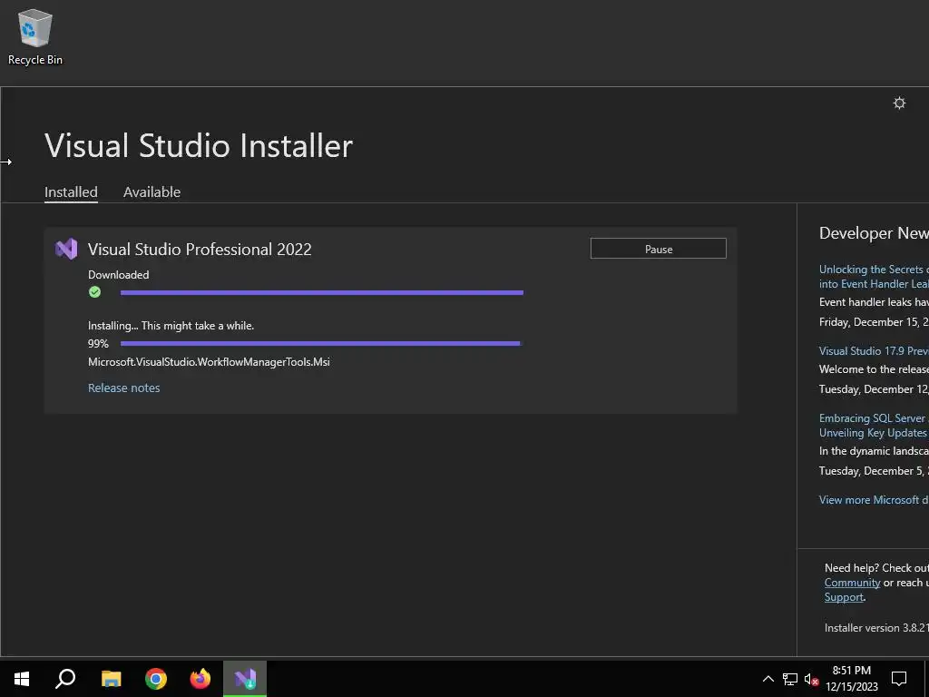Click the Friday, December 15 date text
The width and height of the screenshot is (929, 697).
tap(874, 322)
